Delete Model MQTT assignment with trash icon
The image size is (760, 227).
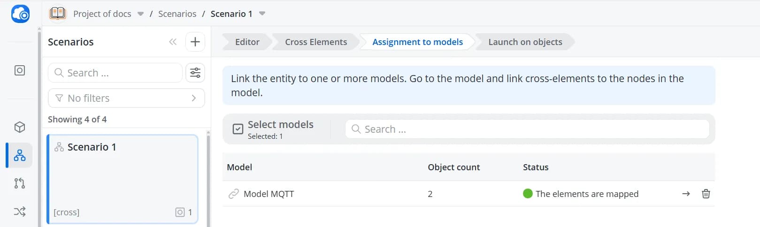[x=706, y=194]
